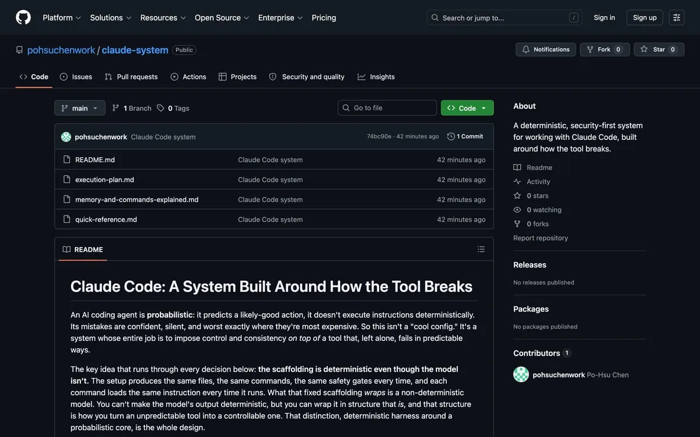View the 0 Tags link
700x437 pixels.
173,108
